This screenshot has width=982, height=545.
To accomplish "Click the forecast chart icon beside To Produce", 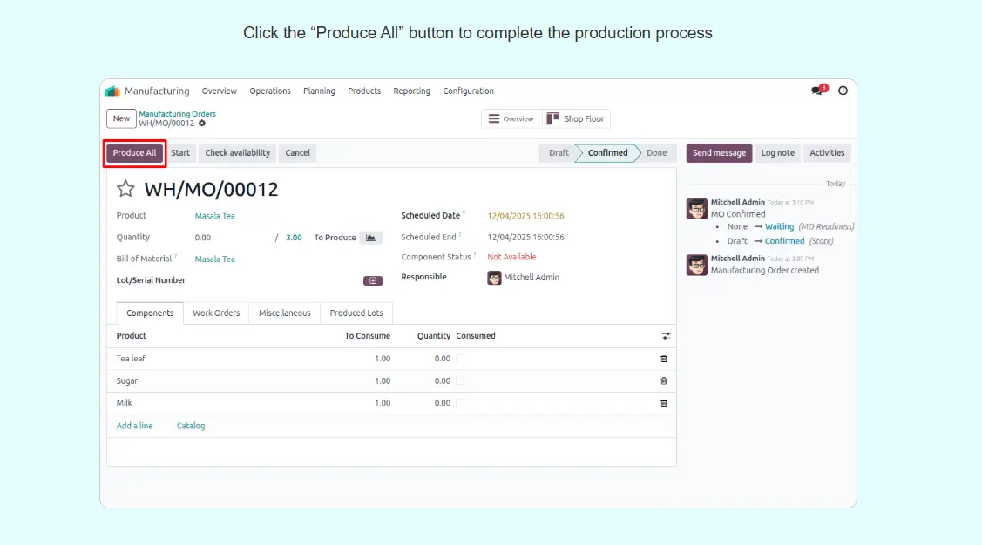I will pos(371,238).
